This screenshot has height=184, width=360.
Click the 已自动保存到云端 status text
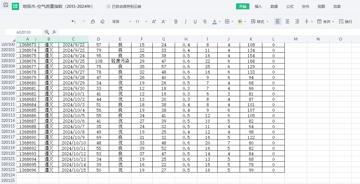(126, 6)
